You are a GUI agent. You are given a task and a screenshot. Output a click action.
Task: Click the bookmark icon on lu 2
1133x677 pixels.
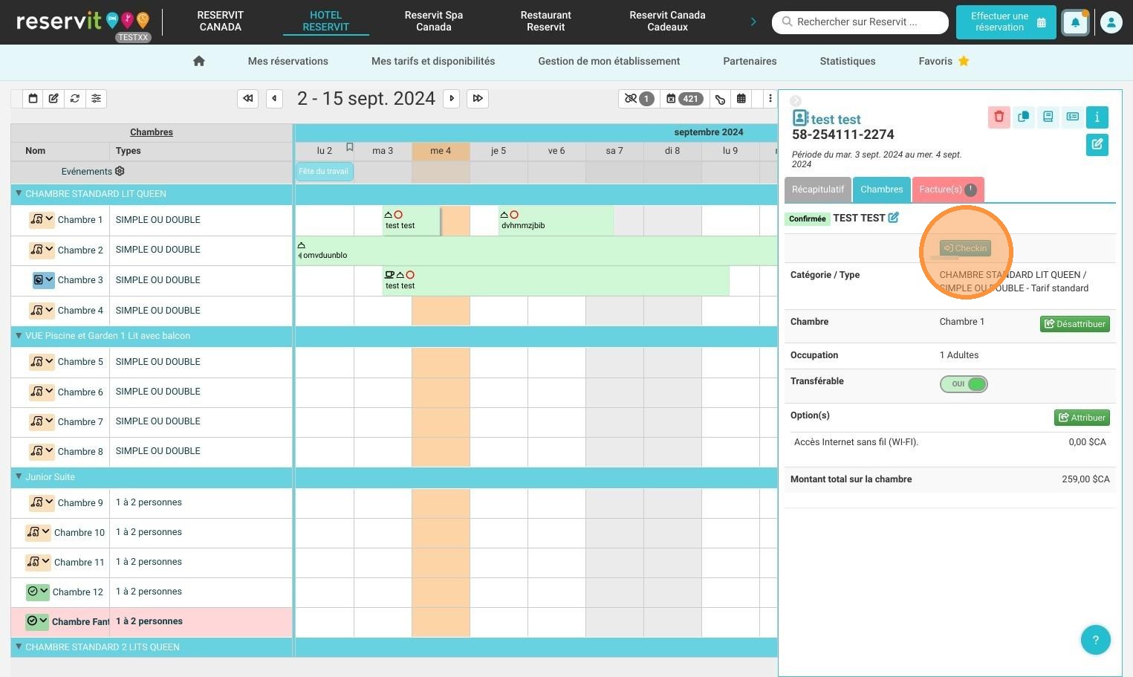point(349,147)
